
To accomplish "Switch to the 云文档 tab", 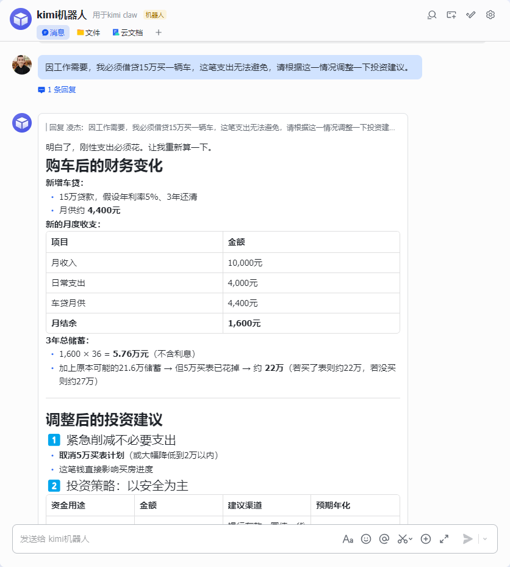I will [x=127, y=32].
